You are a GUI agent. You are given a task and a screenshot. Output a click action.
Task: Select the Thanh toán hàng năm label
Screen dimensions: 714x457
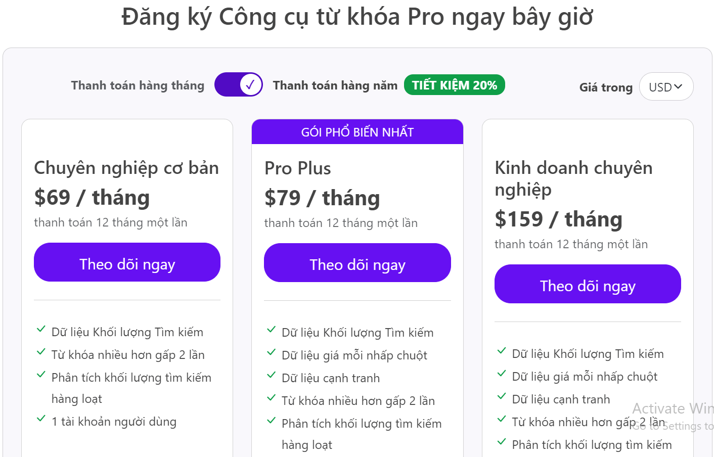click(335, 85)
